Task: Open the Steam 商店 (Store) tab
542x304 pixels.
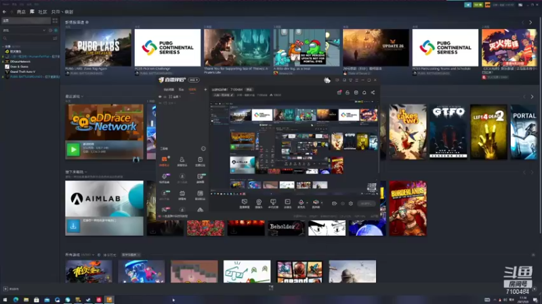Action: point(21,11)
